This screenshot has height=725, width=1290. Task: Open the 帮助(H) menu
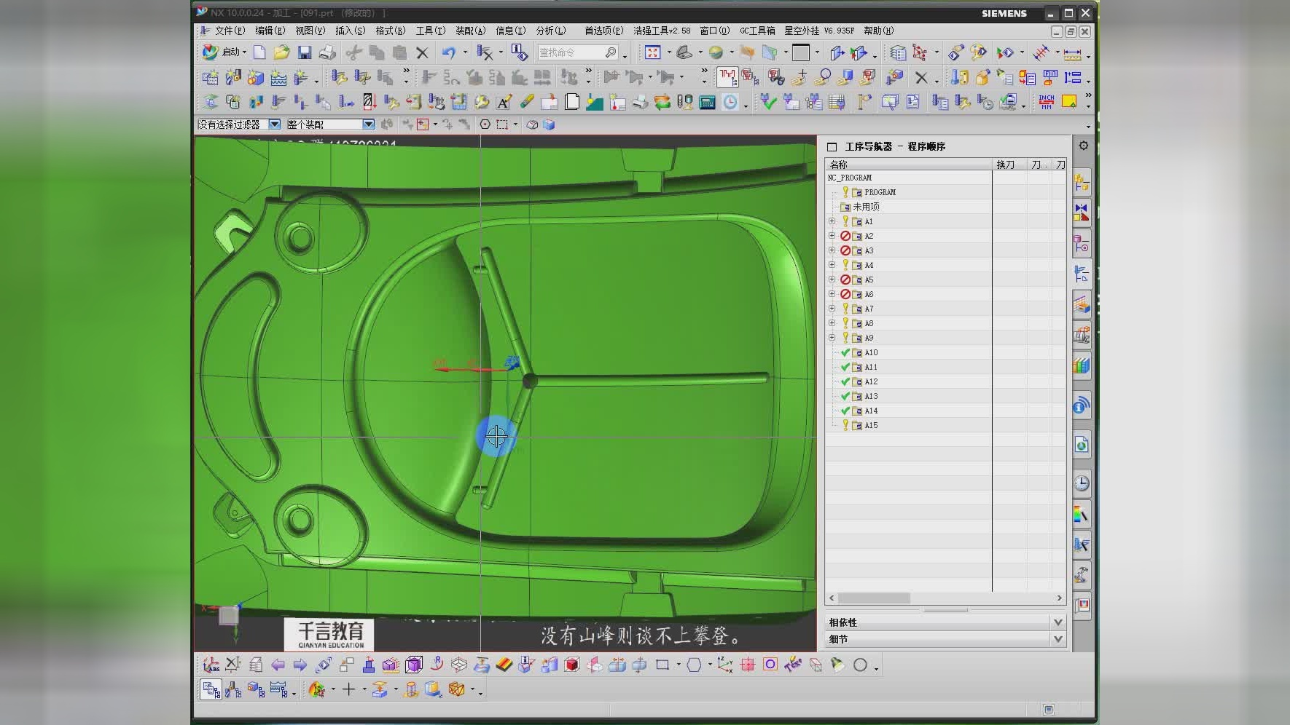pos(878,31)
